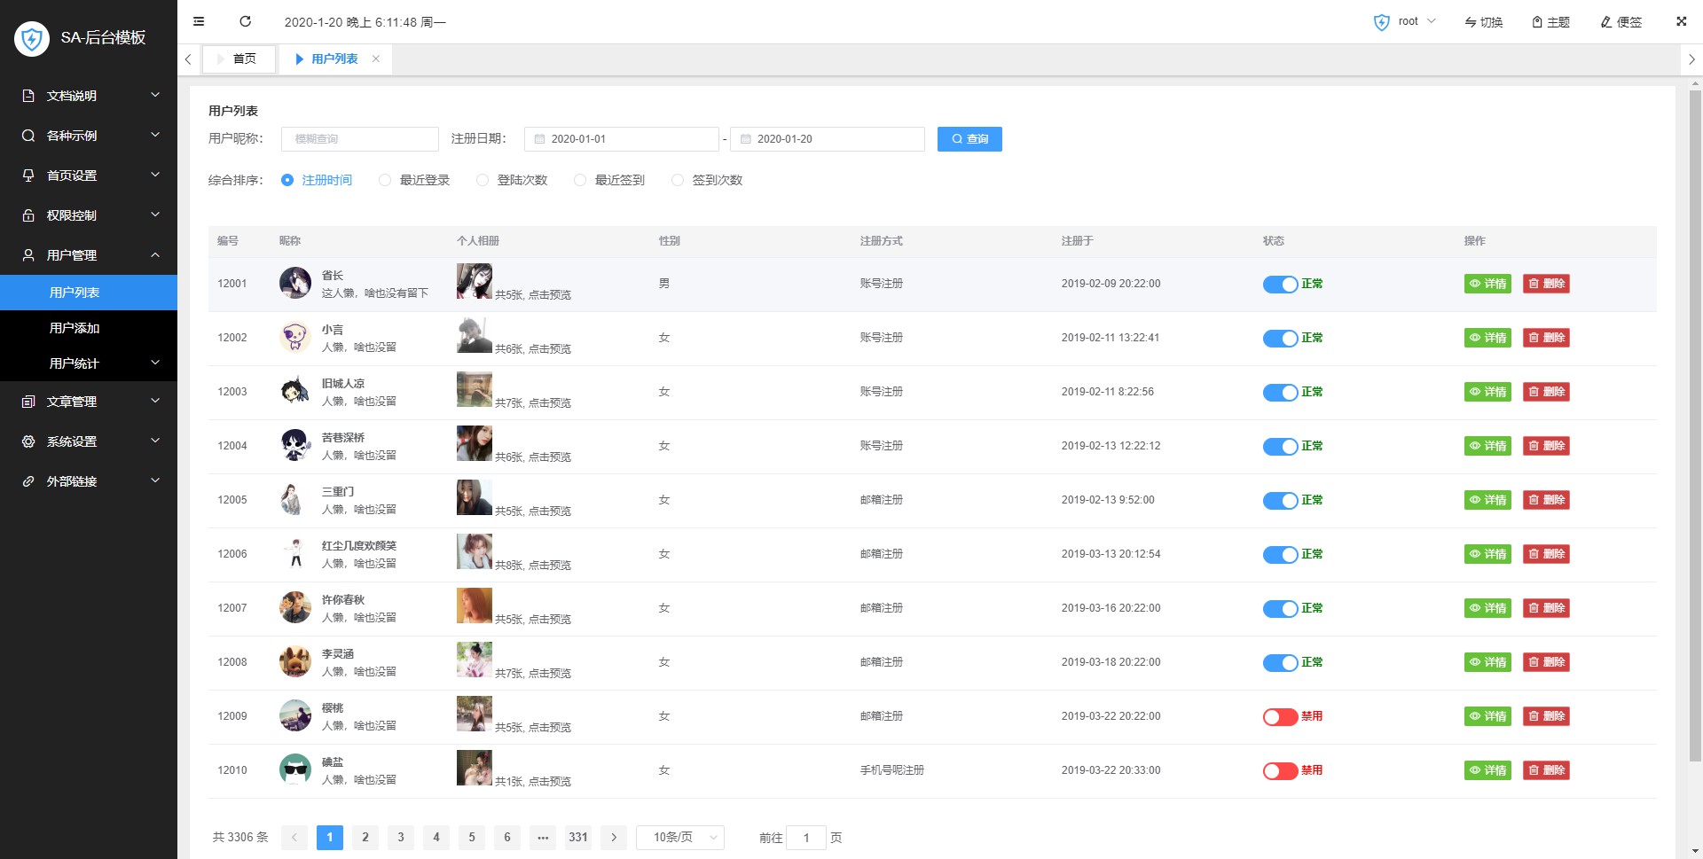Click the 外部链接 link icon in sidebar
The width and height of the screenshot is (1703, 859).
pyautogui.click(x=27, y=480)
